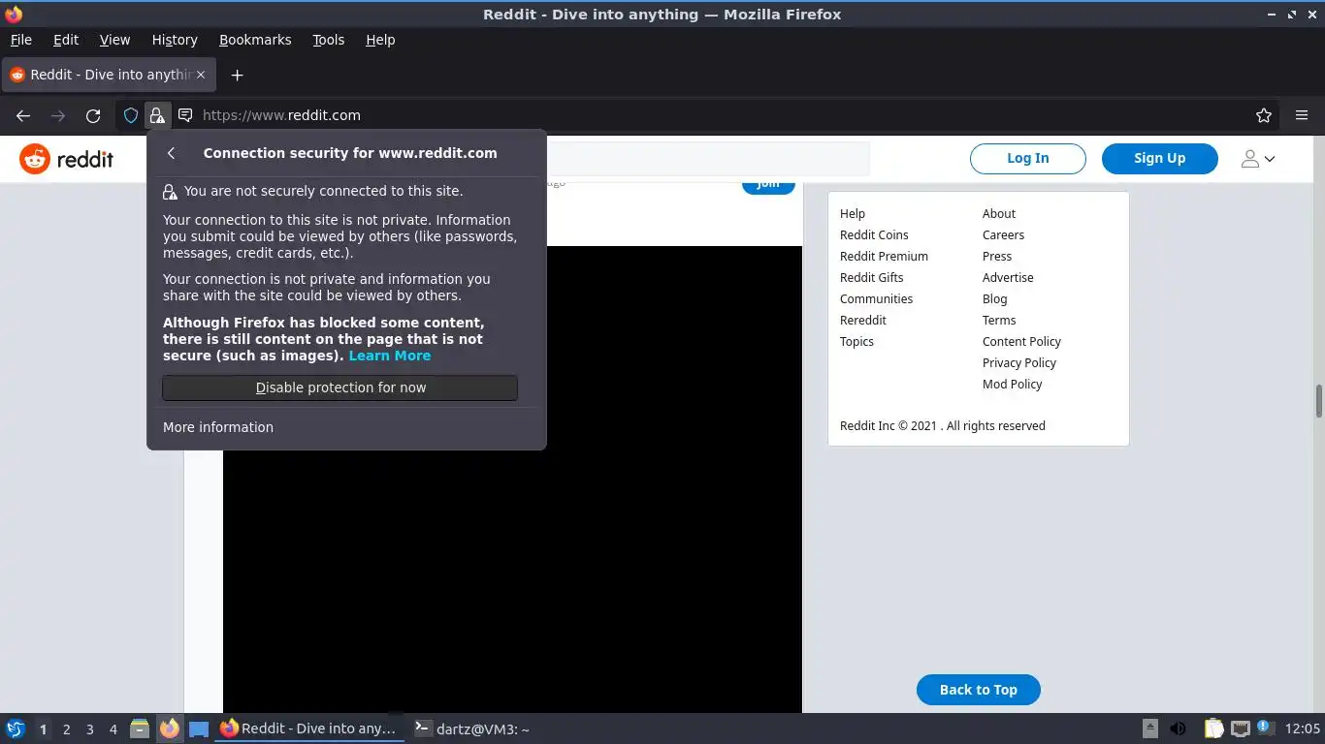Screen dimensions: 1325x744
Task: Click the Back to Top button
Action: pos(978,690)
